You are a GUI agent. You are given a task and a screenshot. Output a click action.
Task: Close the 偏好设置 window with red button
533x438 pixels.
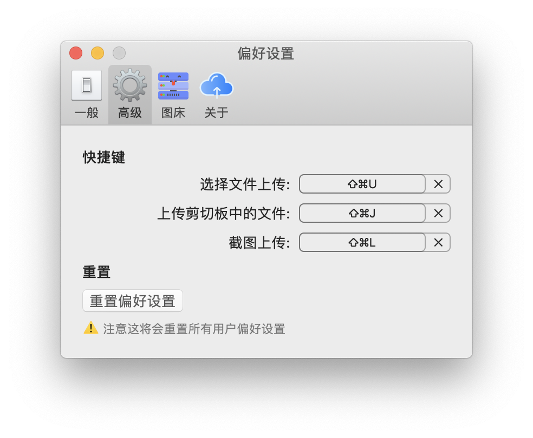point(76,53)
